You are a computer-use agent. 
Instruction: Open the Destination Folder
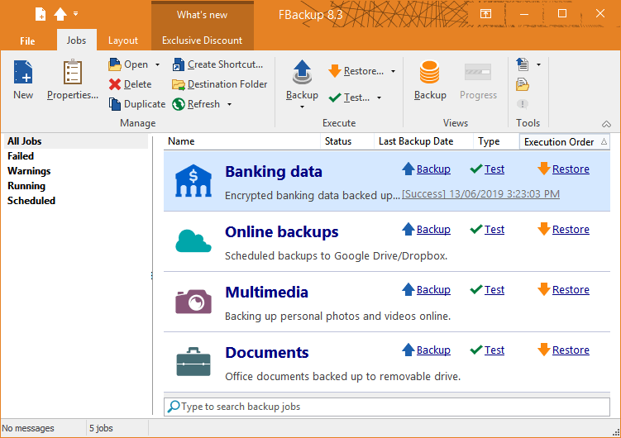coord(219,84)
